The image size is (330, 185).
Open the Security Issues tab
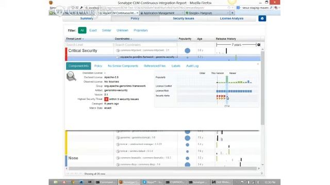point(184,18)
